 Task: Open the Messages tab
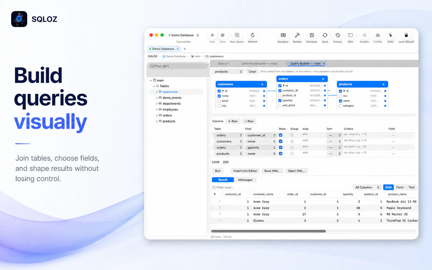pyautogui.click(x=245, y=180)
